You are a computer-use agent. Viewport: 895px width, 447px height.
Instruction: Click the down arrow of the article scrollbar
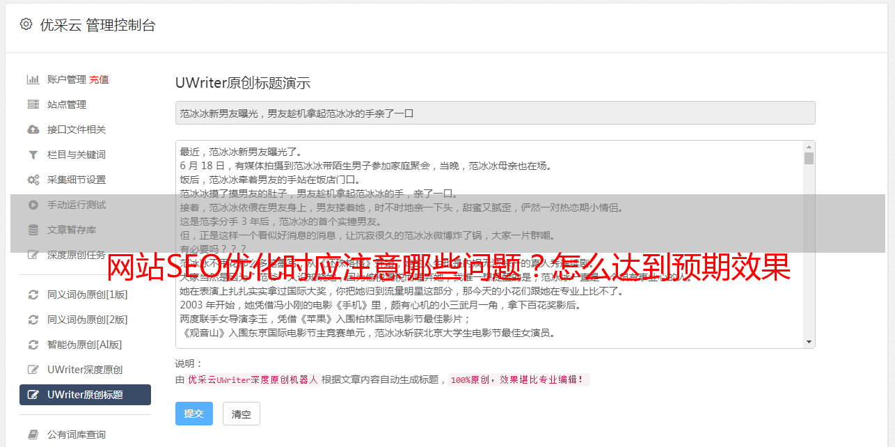point(809,342)
